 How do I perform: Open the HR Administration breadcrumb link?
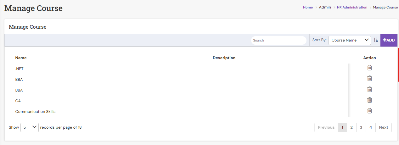[352, 7]
